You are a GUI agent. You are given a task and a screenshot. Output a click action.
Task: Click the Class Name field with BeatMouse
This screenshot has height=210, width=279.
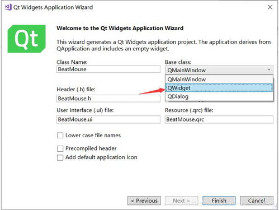pos(108,69)
